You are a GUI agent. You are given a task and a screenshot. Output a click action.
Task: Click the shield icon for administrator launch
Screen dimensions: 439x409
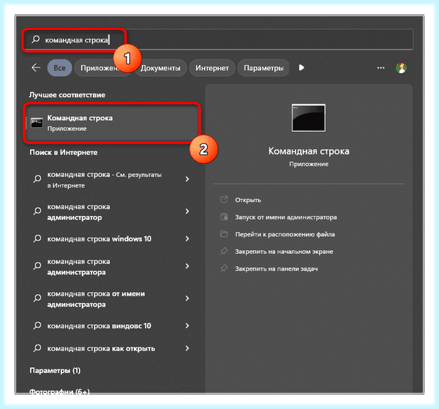[x=224, y=217]
